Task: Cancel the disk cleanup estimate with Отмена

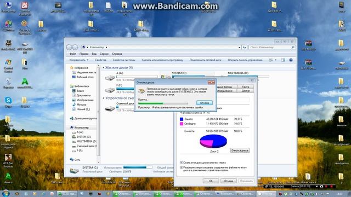Action: [x=205, y=103]
